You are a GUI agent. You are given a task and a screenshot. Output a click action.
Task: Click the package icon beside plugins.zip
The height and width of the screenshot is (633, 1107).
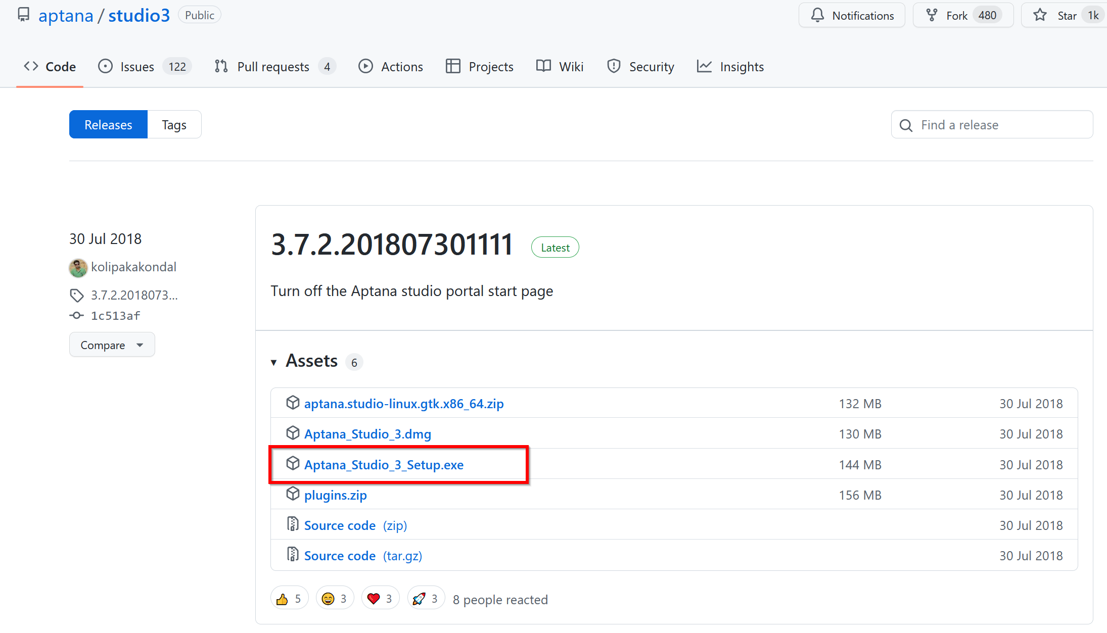pyautogui.click(x=293, y=494)
